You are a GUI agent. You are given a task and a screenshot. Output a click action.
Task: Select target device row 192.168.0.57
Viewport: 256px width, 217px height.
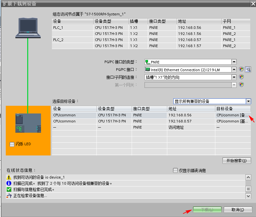(x=151, y=121)
